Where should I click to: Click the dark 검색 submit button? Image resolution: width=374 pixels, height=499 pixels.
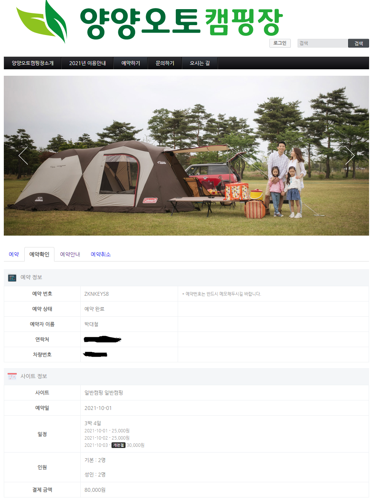point(358,43)
